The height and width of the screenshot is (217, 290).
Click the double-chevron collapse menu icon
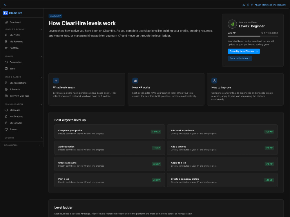tap(39, 145)
